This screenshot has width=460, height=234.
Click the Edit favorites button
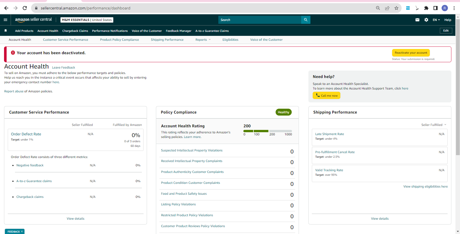pyautogui.click(x=446, y=31)
